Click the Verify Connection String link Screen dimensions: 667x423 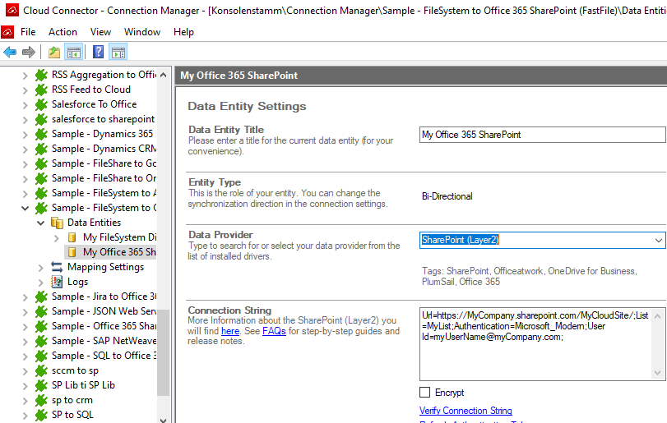click(x=466, y=411)
